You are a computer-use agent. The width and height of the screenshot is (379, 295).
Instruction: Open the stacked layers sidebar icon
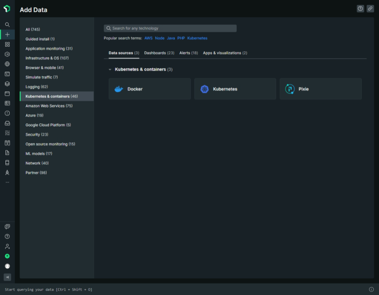click(7, 84)
